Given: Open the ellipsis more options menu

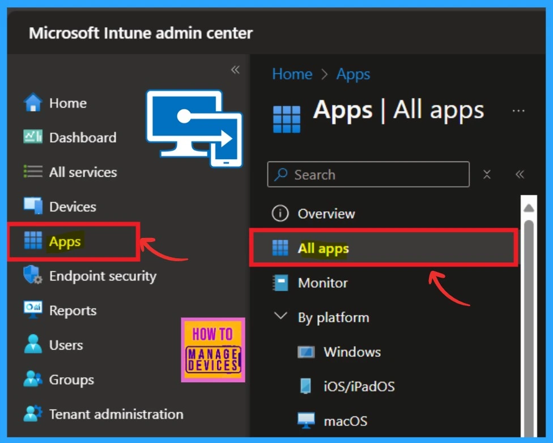Looking at the screenshot, I should 518,111.
